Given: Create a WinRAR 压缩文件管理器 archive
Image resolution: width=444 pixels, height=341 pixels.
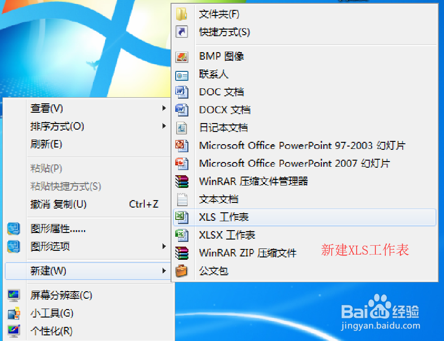Looking at the screenshot, I should (x=304, y=181).
